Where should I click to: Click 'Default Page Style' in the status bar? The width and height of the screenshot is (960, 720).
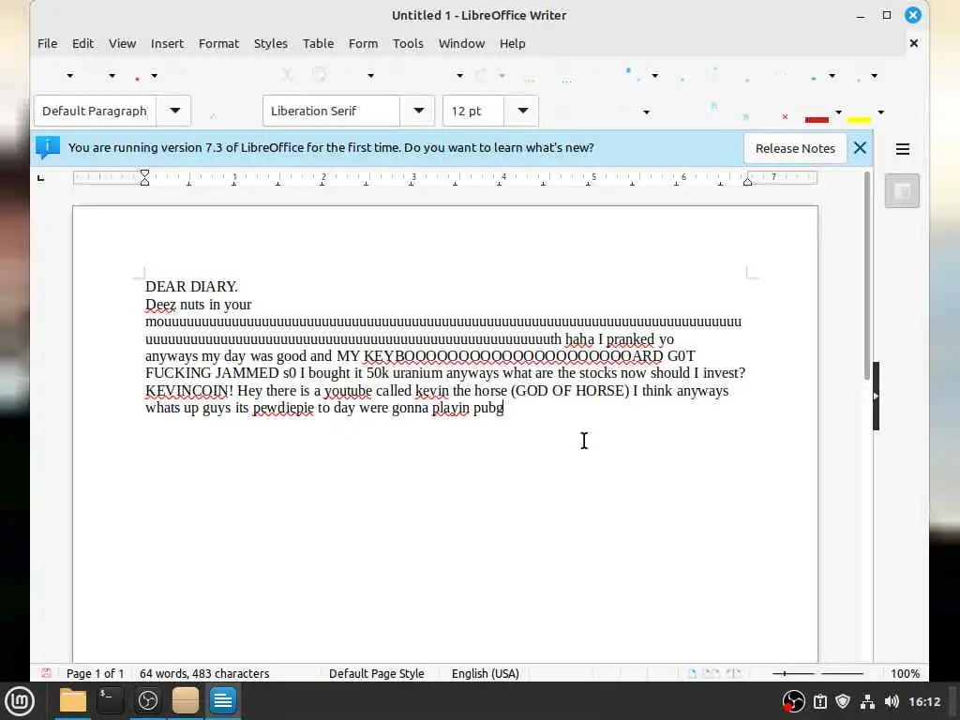[x=377, y=673]
